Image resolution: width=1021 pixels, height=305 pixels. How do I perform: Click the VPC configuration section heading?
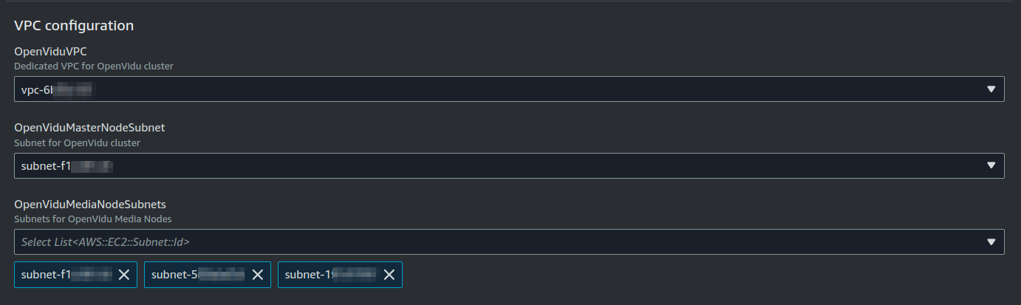74,25
